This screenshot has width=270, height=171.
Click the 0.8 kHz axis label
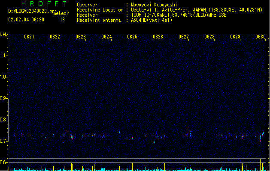tap(3, 120)
